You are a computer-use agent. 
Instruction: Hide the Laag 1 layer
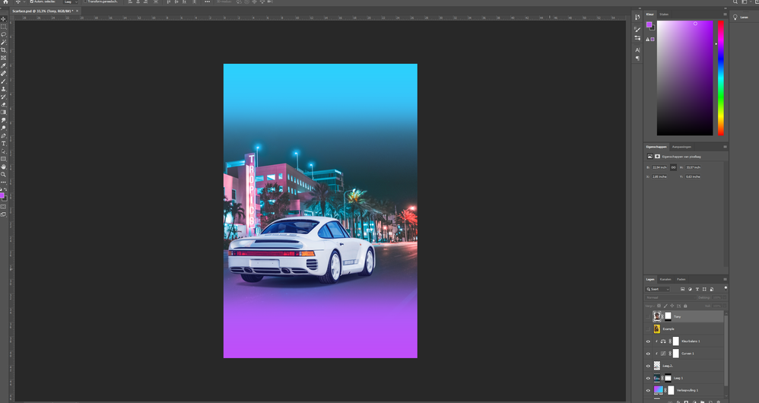[648, 378]
